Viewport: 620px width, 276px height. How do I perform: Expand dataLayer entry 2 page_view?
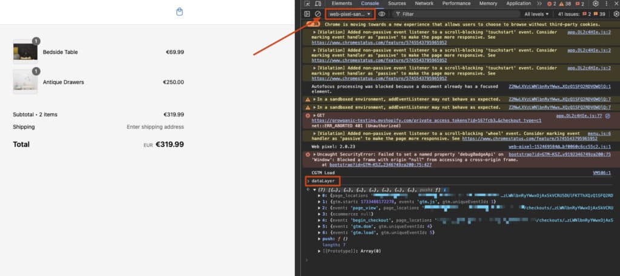(320, 208)
